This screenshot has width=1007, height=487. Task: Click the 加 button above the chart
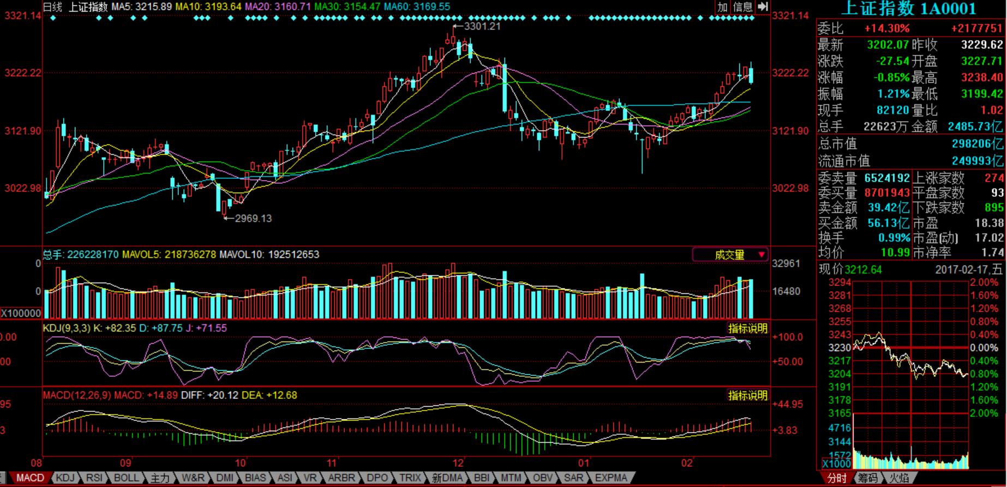tap(723, 7)
